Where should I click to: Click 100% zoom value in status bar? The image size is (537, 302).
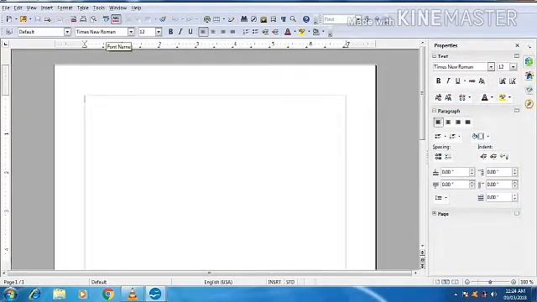pos(527,282)
